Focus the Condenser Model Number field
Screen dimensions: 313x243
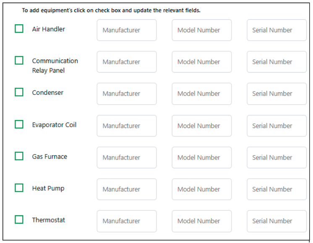pyautogui.click(x=201, y=94)
